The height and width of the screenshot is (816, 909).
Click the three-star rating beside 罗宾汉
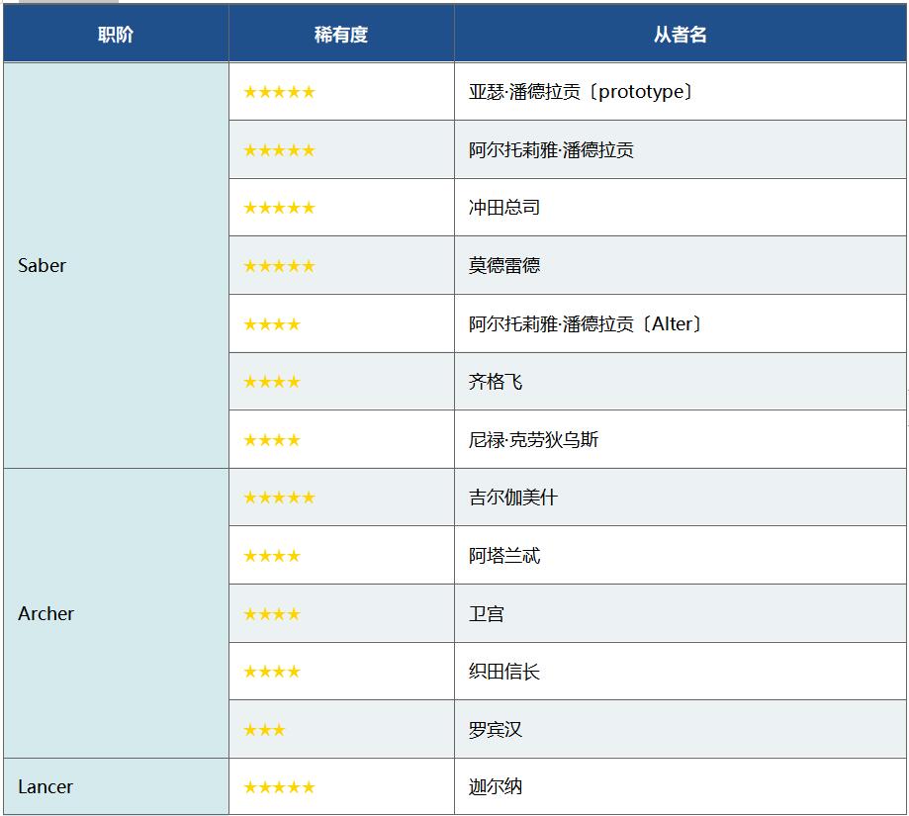tap(264, 729)
